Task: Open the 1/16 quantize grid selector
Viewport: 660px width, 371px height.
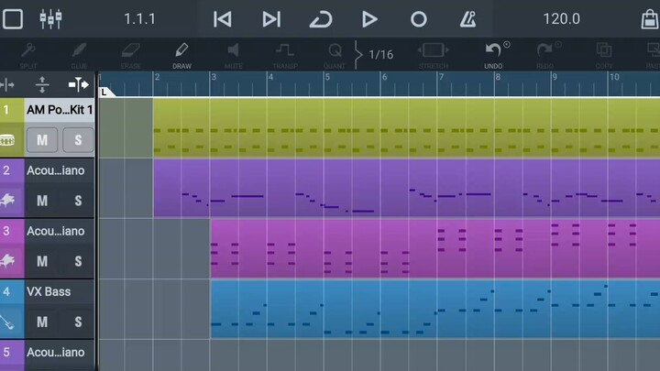Action: click(x=380, y=54)
